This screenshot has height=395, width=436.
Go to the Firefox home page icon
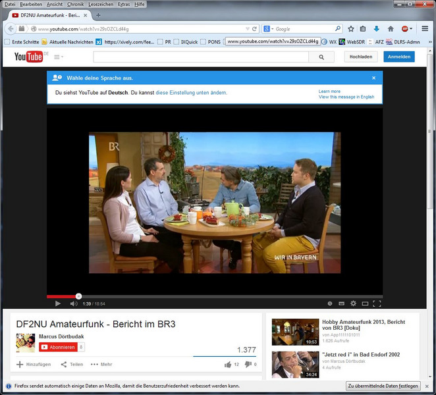[x=391, y=29]
